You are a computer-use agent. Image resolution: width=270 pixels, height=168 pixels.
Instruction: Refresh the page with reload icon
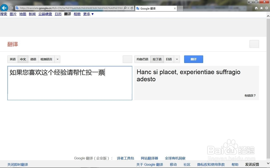(132, 8)
